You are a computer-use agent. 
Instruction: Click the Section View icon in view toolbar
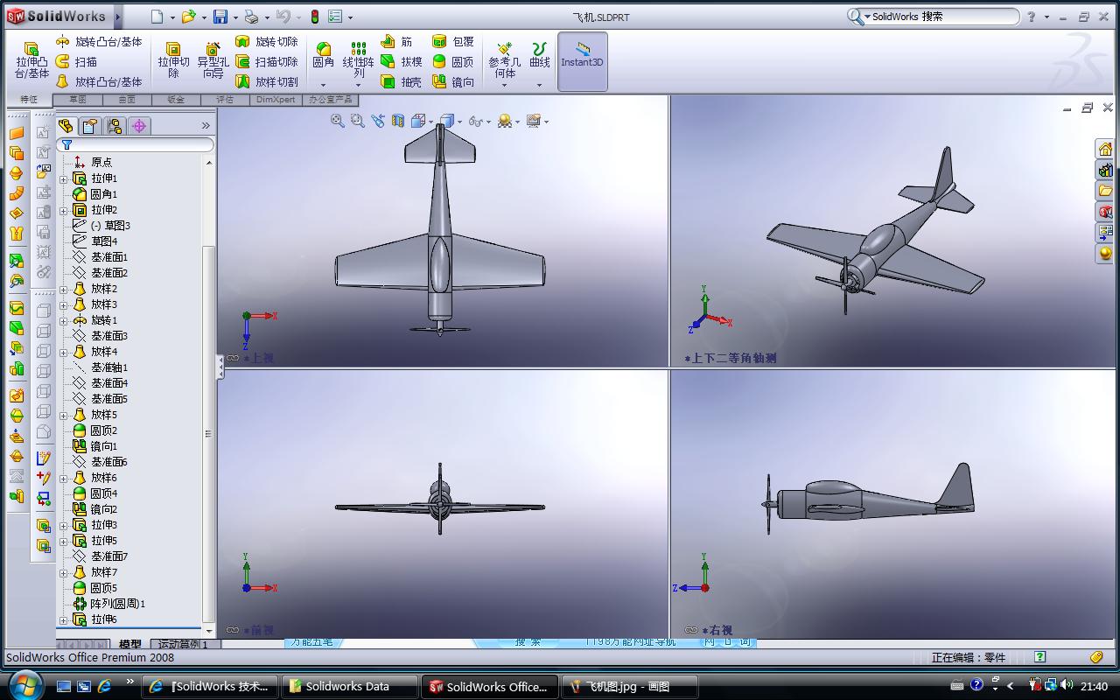point(398,121)
